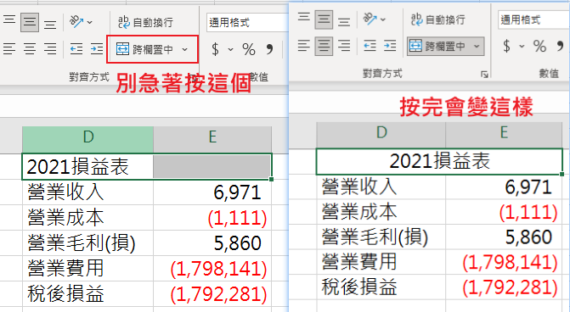
Task: Select column E header in left screenshot
Action: click(x=212, y=139)
